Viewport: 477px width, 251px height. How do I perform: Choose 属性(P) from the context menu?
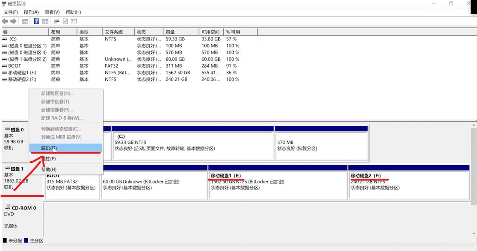[49, 158]
